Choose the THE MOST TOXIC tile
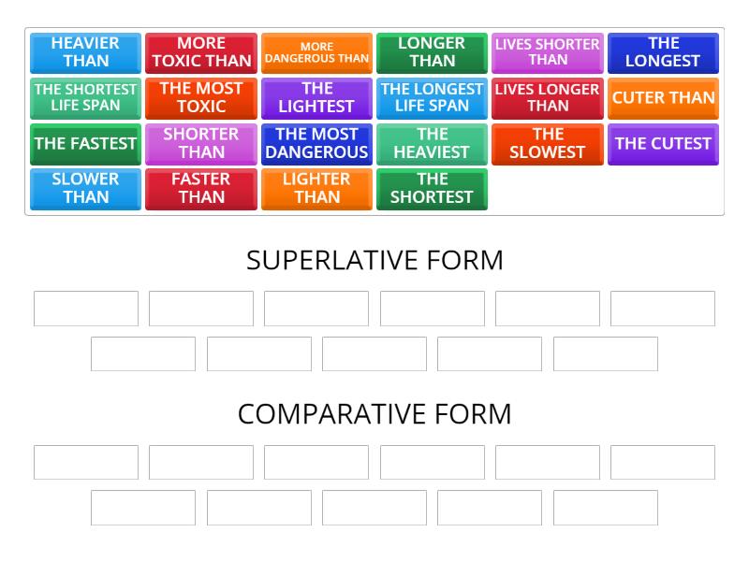This screenshot has width=749, height=561. [x=200, y=97]
